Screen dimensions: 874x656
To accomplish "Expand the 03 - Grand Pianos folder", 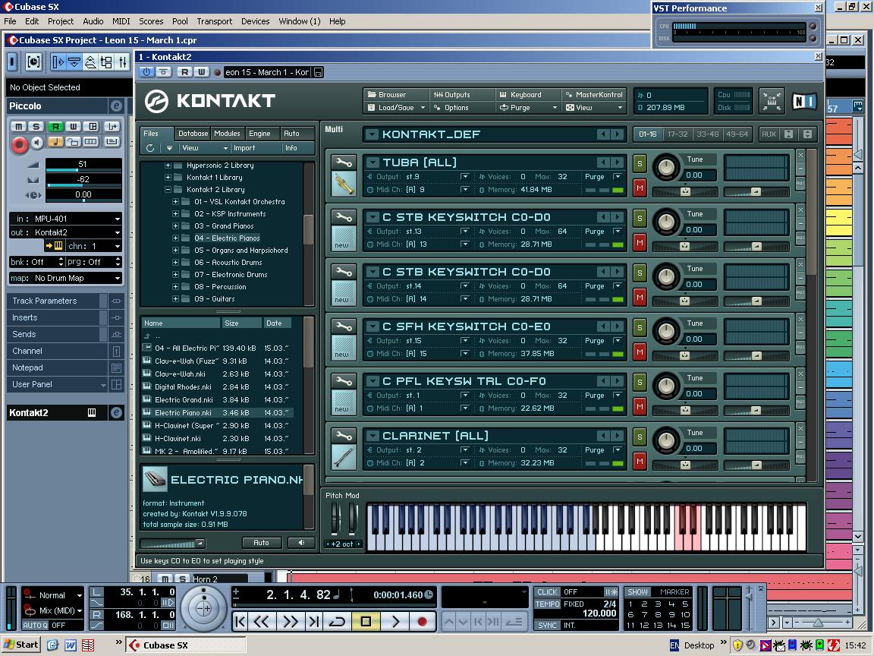I will pyautogui.click(x=175, y=226).
